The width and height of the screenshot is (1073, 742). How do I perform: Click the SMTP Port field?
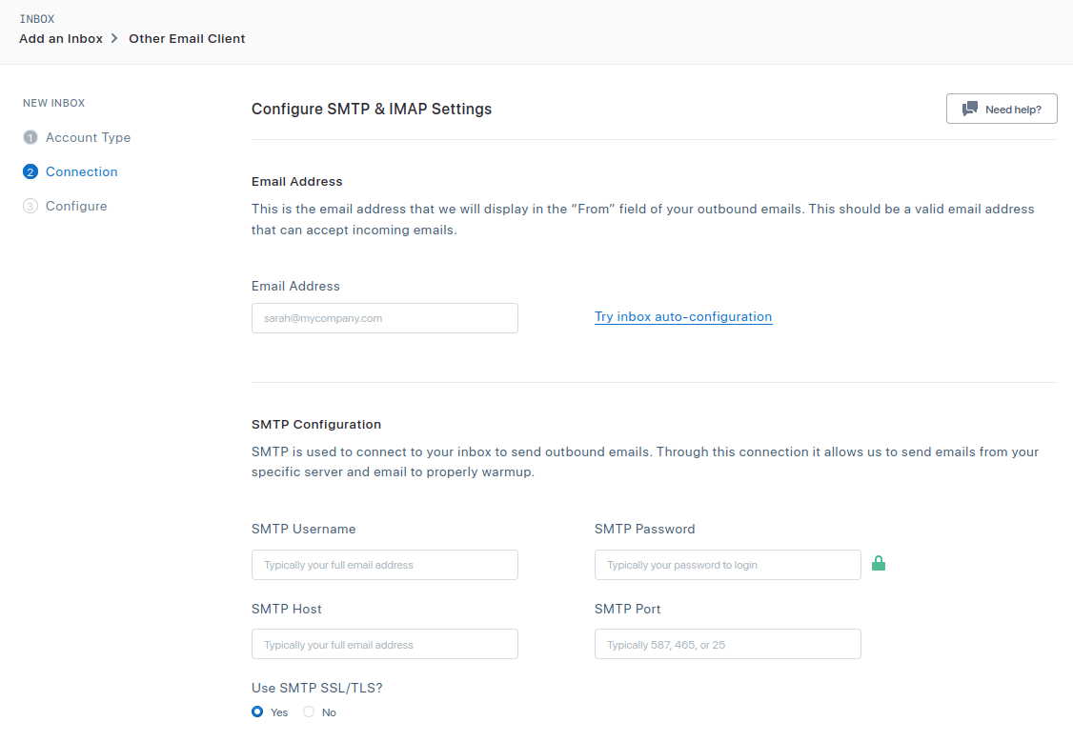tap(728, 645)
